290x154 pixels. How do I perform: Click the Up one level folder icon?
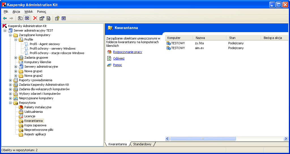click(20, 18)
